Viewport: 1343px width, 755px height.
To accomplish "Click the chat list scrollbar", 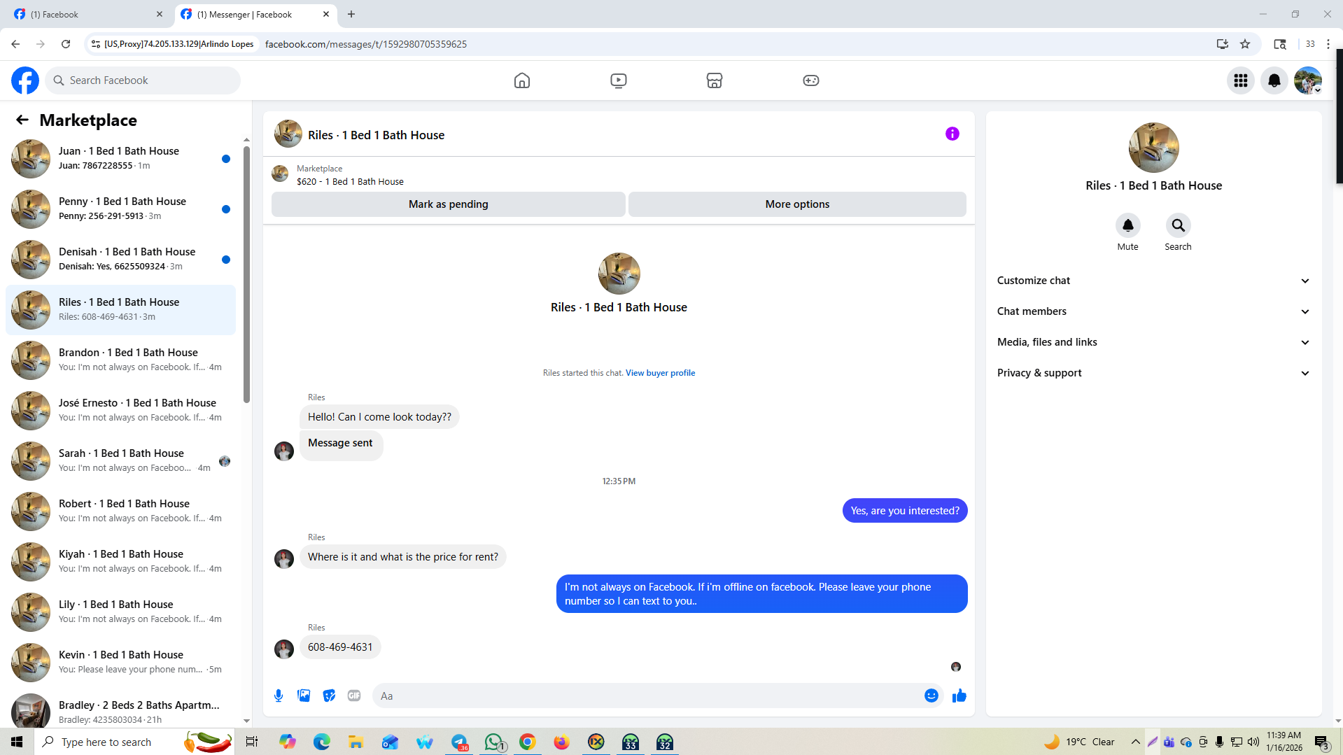I will pos(246,273).
